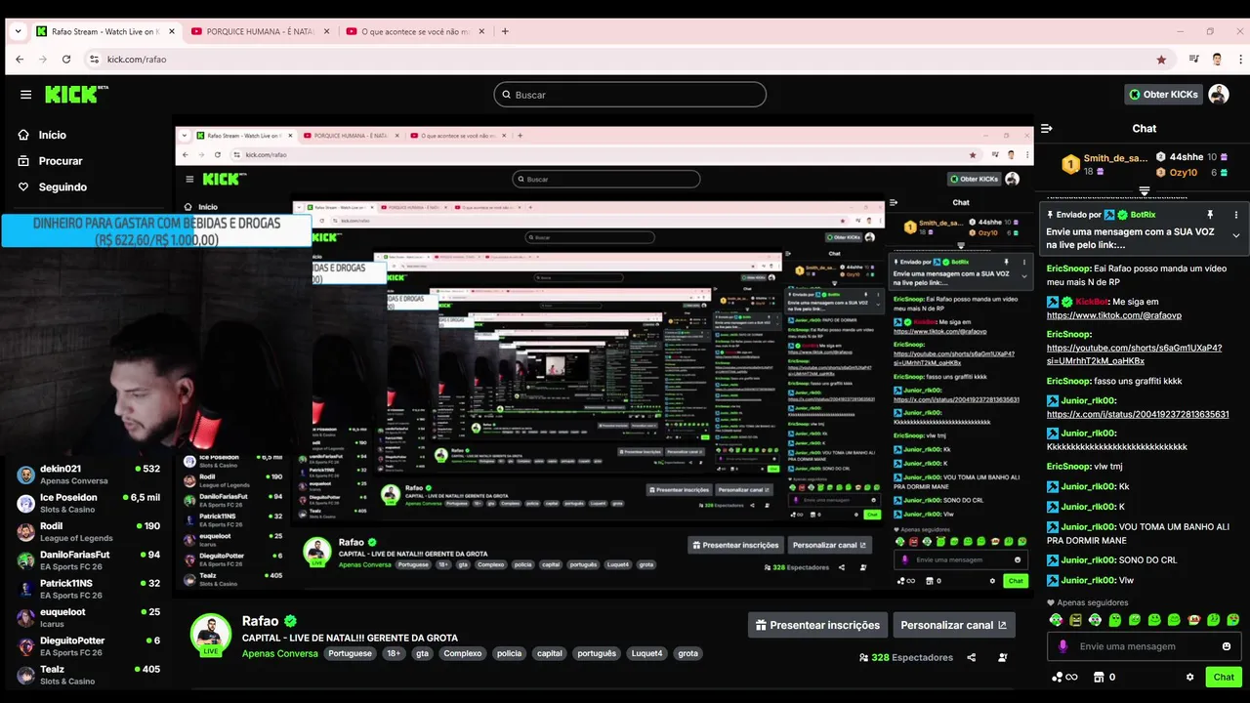Open Junior_rlk00's x.com status link

pos(1138,414)
